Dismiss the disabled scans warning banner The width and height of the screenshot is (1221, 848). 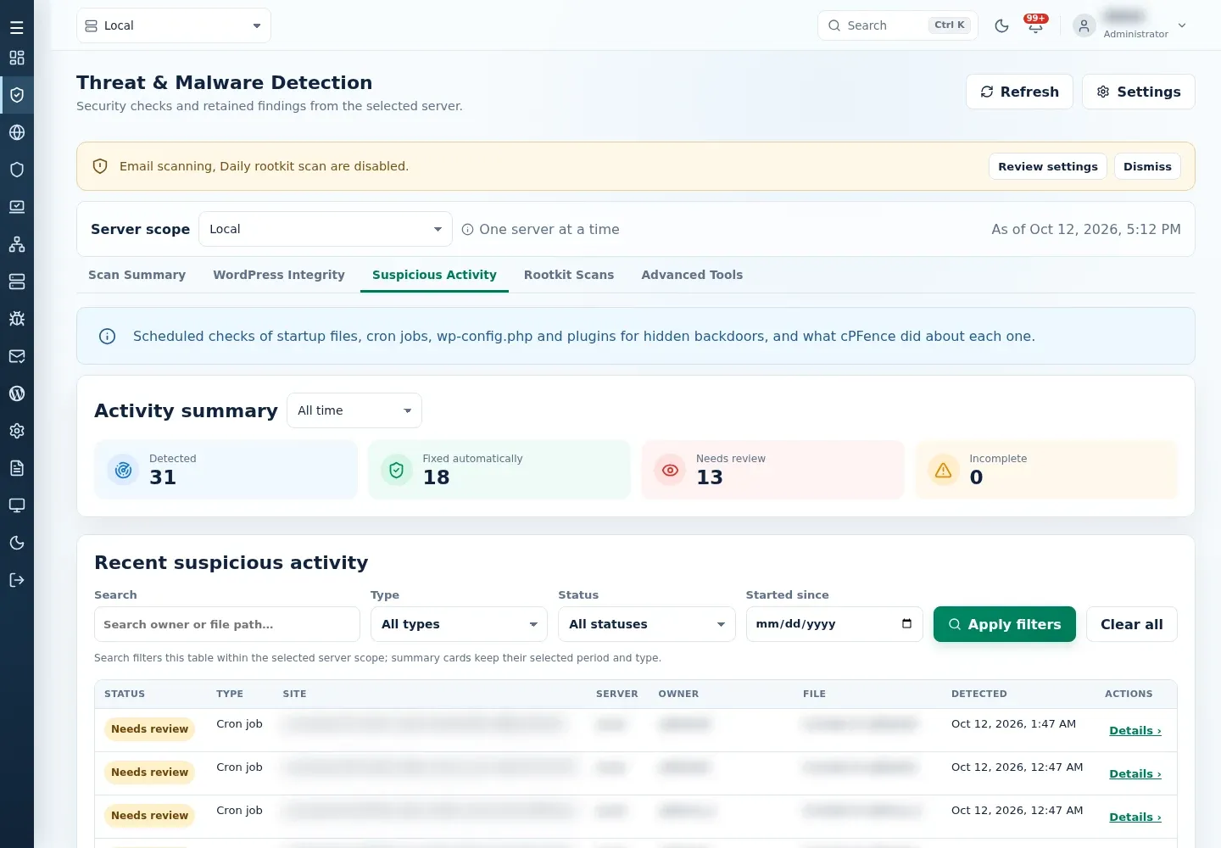click(x=1147, y=166)
